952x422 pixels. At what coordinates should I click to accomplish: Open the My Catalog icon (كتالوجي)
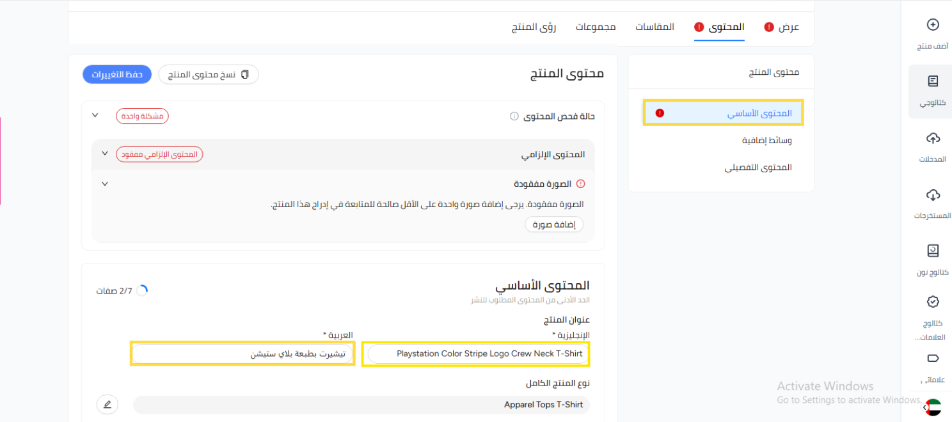(933, 81)
